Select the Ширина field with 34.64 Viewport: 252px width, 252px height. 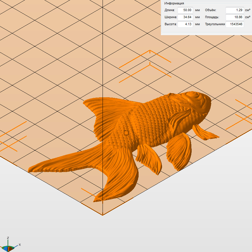[x=185, y=17]
